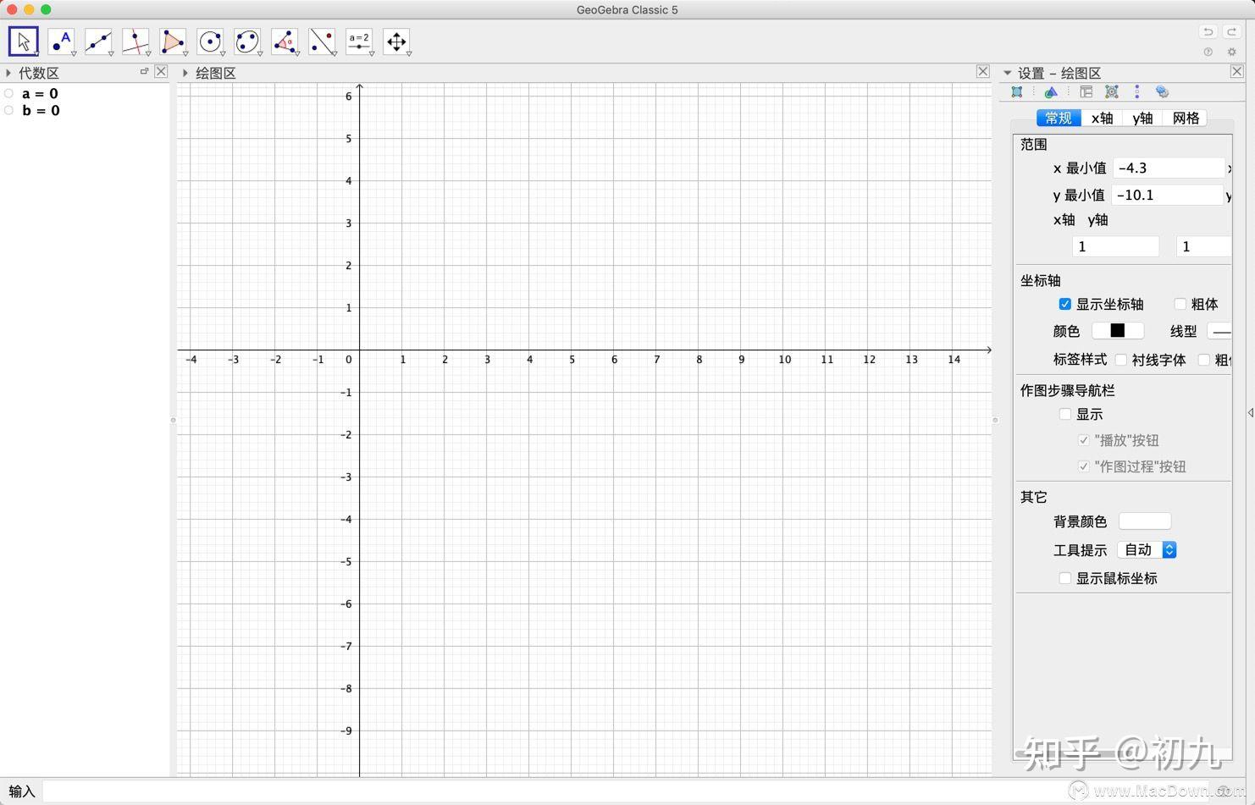Enable the 衬线字体 label style checkbox
The image size is (1255, 805).
tap(1121, 360)
